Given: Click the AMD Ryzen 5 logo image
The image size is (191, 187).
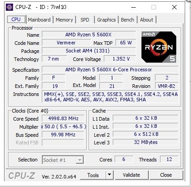Looking at the screenshot, I should (x=159, y=47).
